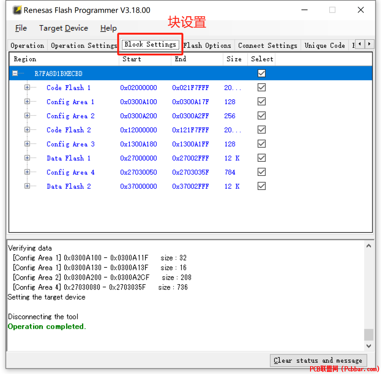Expand the Config Area 4 region
Viewport: 381px width, 374px height.
pyautogui.click(x=27, y=172)
